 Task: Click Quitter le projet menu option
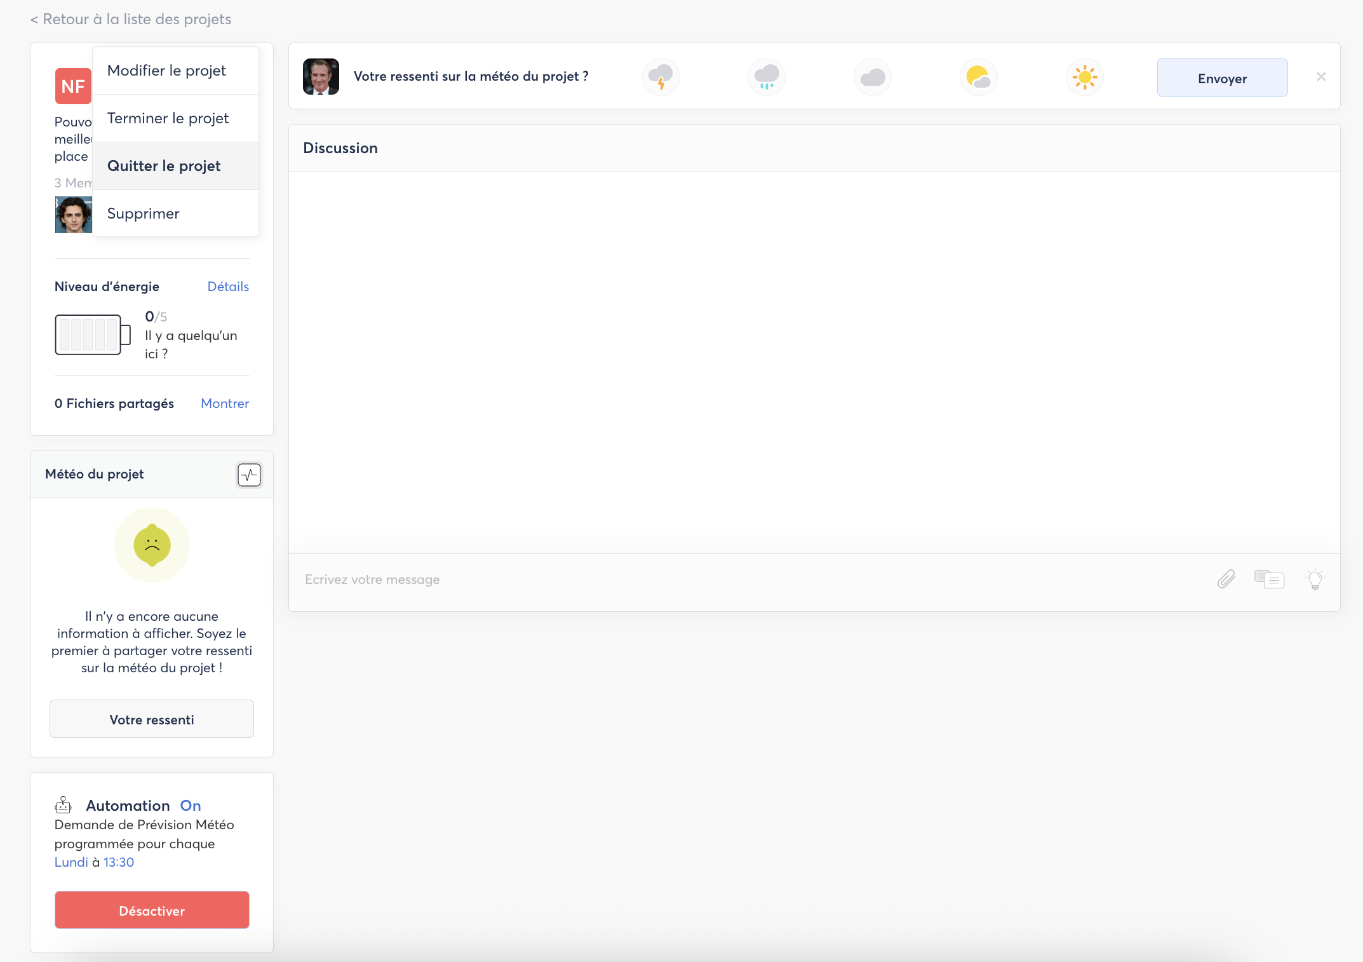tap(164, 166)
